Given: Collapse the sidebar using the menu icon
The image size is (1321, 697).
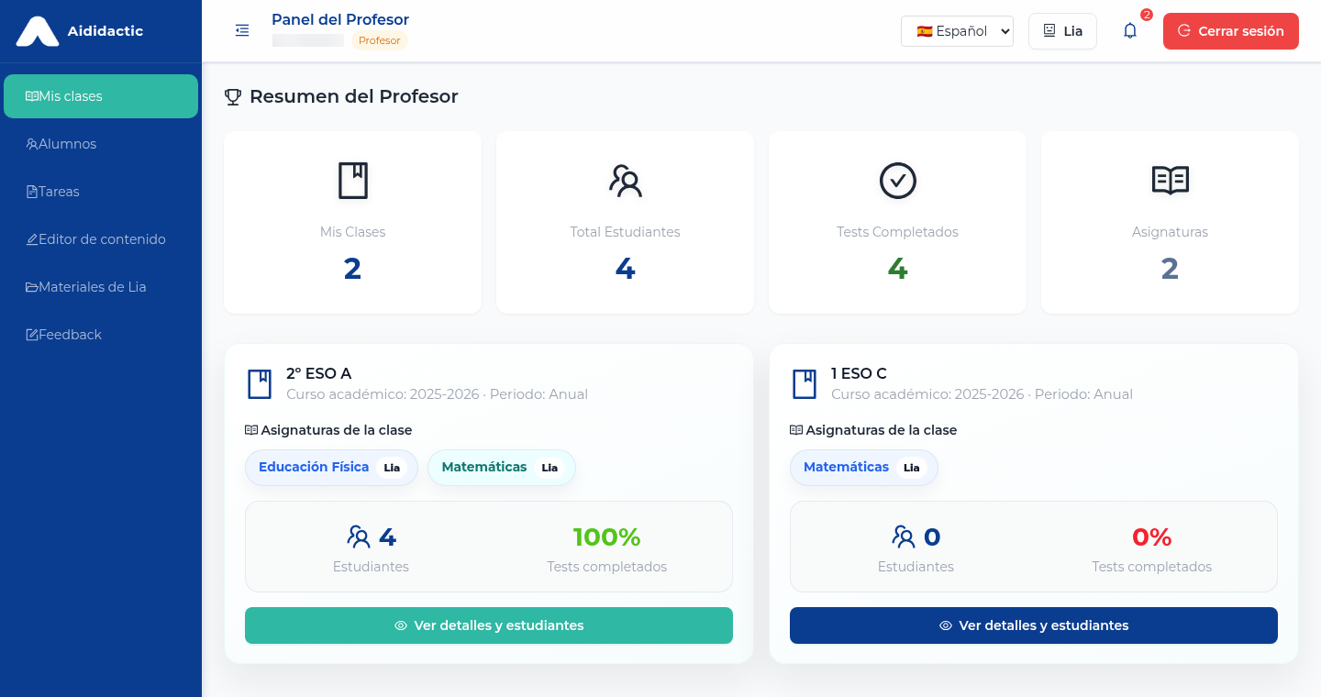Looking at the screenshot, I should tap(242, 31).
